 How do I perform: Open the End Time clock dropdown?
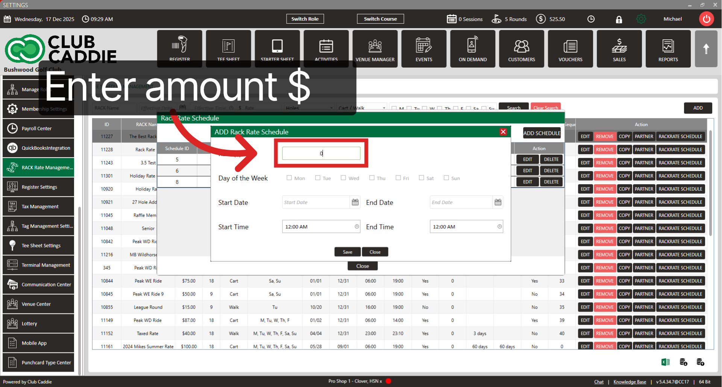click(499, 227)
